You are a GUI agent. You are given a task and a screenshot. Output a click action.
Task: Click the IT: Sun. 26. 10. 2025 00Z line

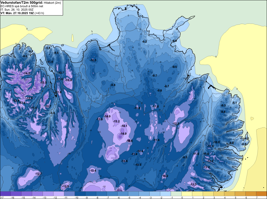tap(17, 10)
